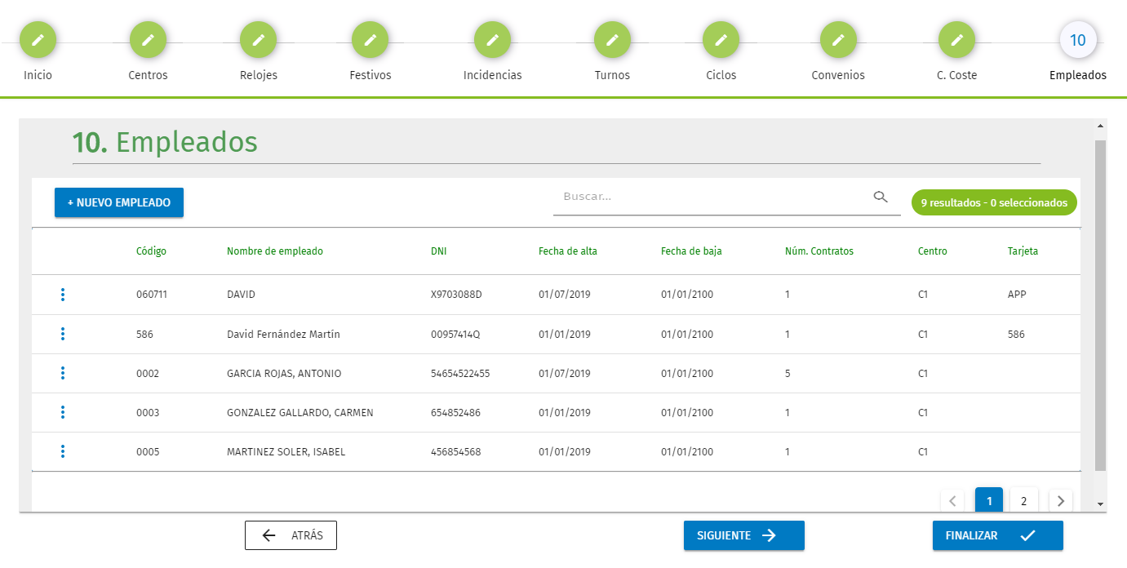
Task: Open the Ciclos step pencil icon
Action: coord(721,39)
